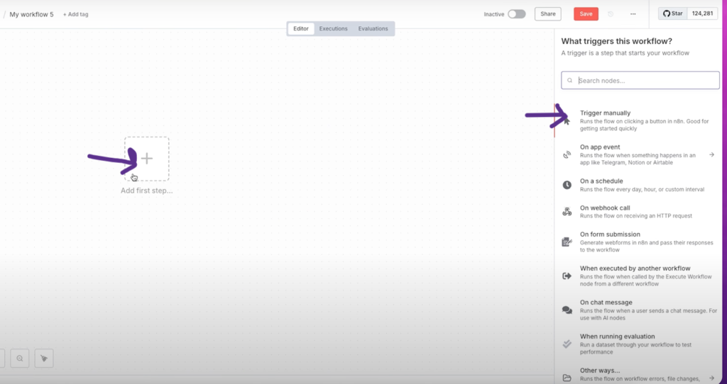Viewport: 727px width, 384px height.
Task: Open the workflow history clock icon
Action: tap(611, 14)
